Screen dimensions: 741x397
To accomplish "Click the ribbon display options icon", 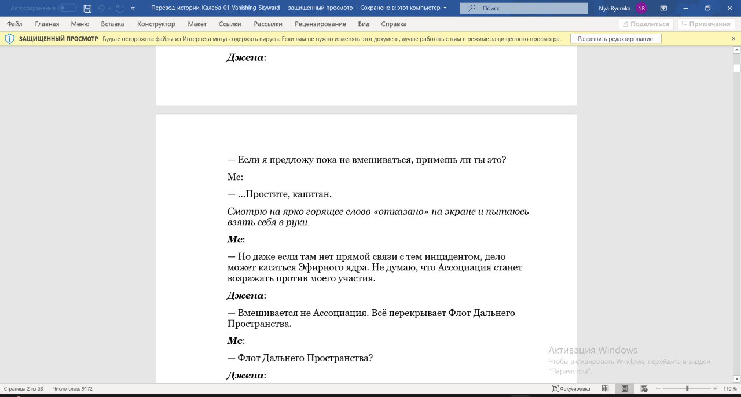I will coord(663,8).
